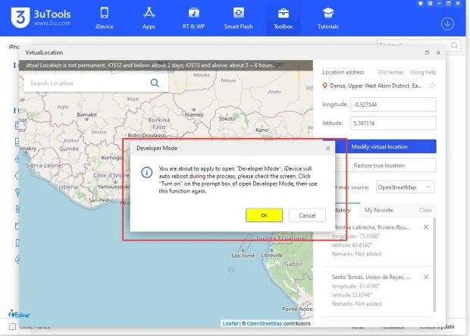This screenshot has width=470, height=336.
Task: Click the red location pin icon
Action: pyautogui.click(x=324, y=86)
